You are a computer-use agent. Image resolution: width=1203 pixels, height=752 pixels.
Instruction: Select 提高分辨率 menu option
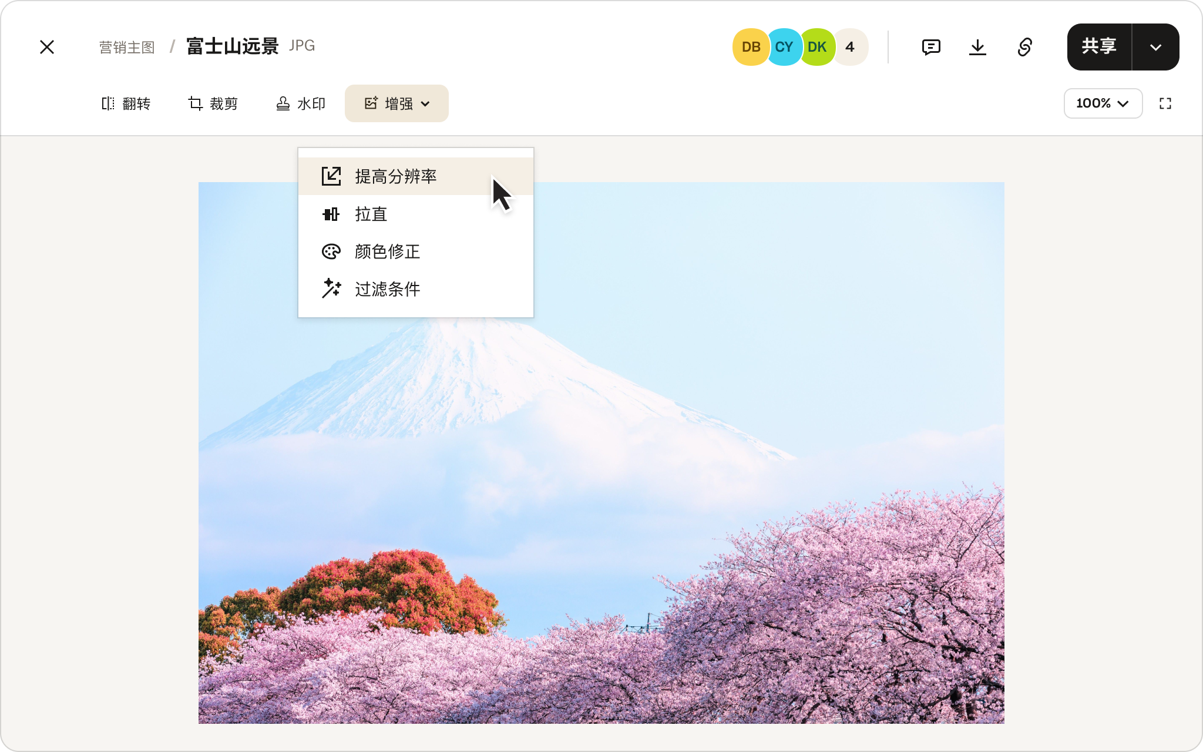click(x=416, y=176)
